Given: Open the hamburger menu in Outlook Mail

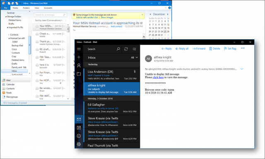Looking at the screenshot, I should tap(79, 49).
